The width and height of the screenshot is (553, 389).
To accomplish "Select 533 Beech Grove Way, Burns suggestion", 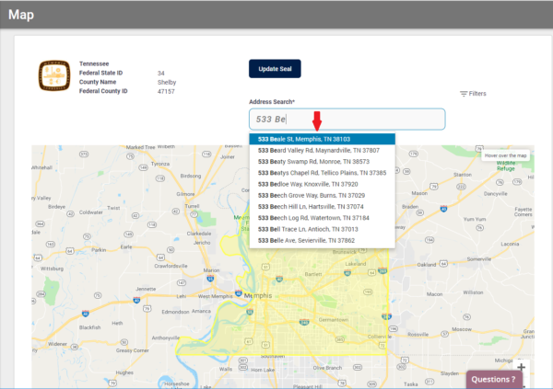I will 322,195.
